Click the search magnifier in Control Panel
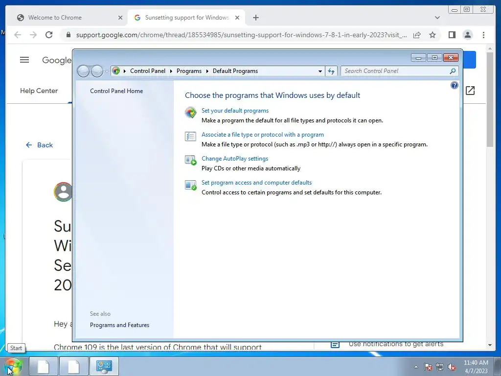Viewport: 501px width, 376px height. point(453,71)
